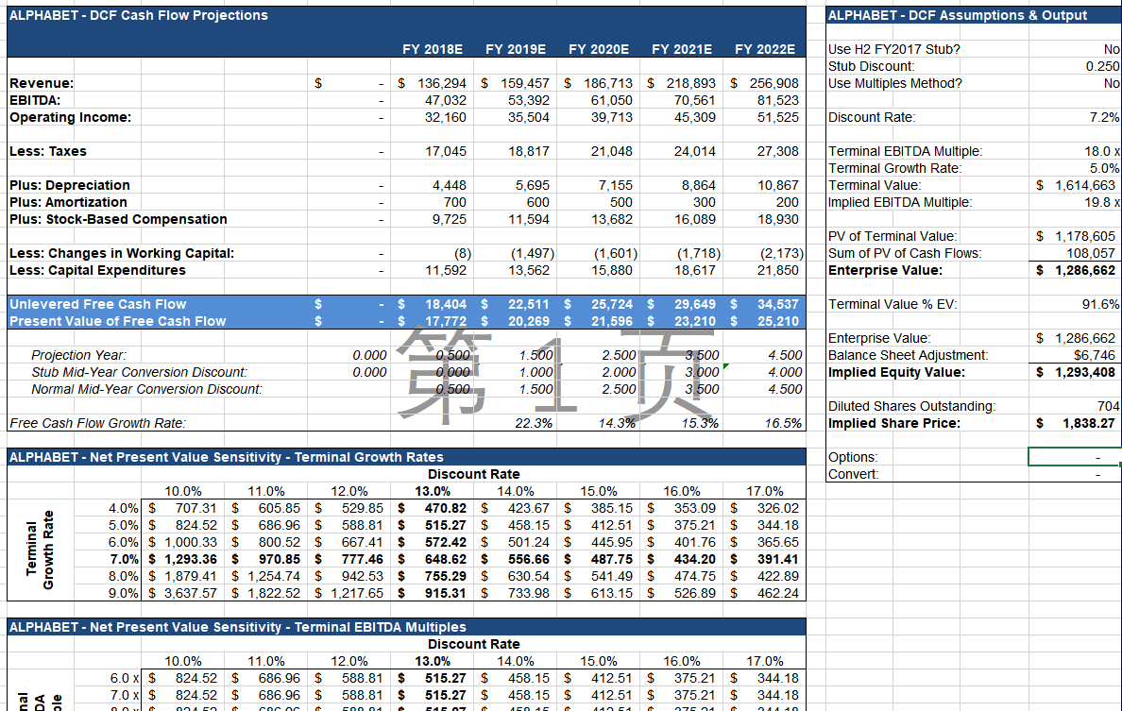This screenshot has width=1122, height=711.
Task: Select FY 2022E EBITDA value 81,523
Action: pos(778,100)
